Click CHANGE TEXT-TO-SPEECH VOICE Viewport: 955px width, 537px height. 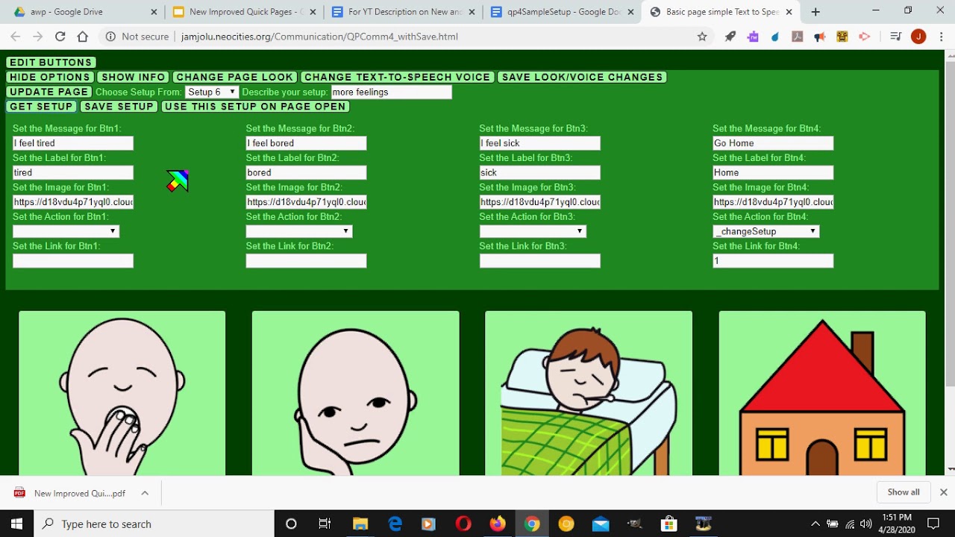pos(398,77)
